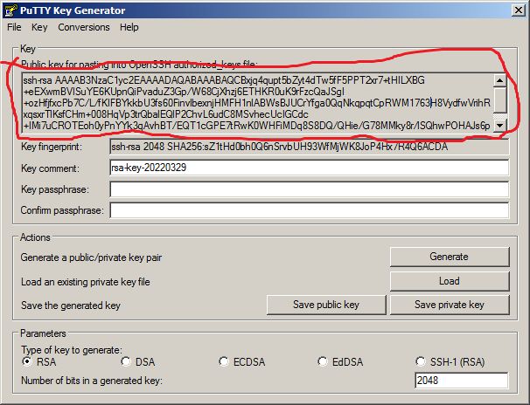Open the Conversions menu

84,27
